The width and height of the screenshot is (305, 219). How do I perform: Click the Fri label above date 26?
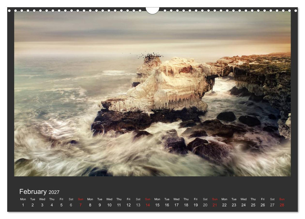[263, 199]
